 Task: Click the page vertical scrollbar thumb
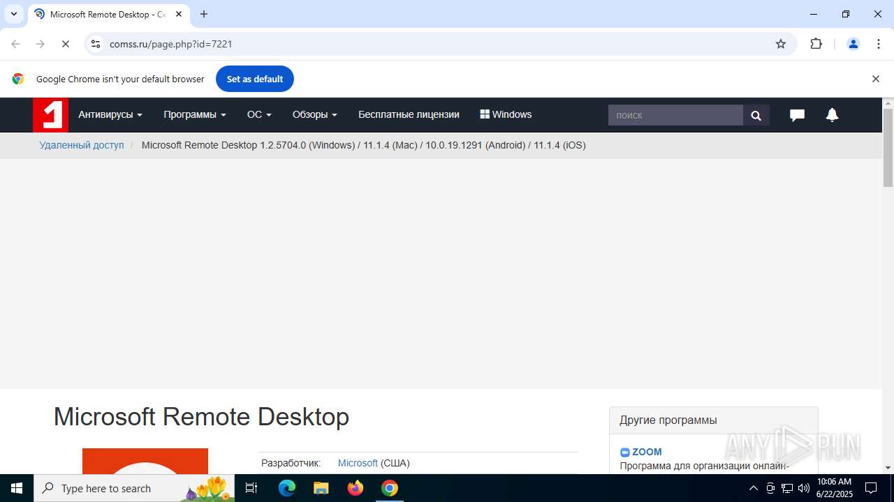(x=888, y=147)
